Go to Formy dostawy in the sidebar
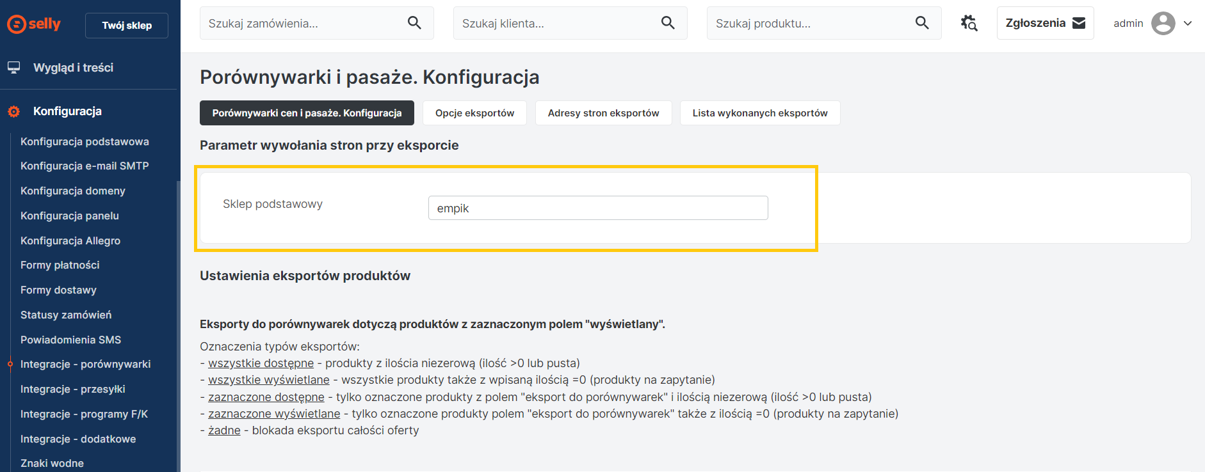This screenshot has height=472, width=1205. [58, 290]
